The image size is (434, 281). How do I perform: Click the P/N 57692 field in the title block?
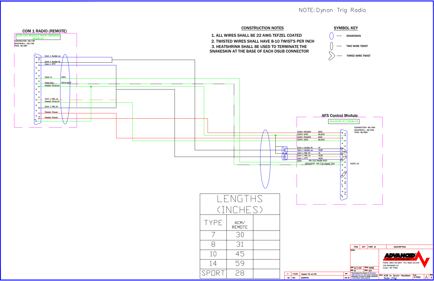(417, 277)
